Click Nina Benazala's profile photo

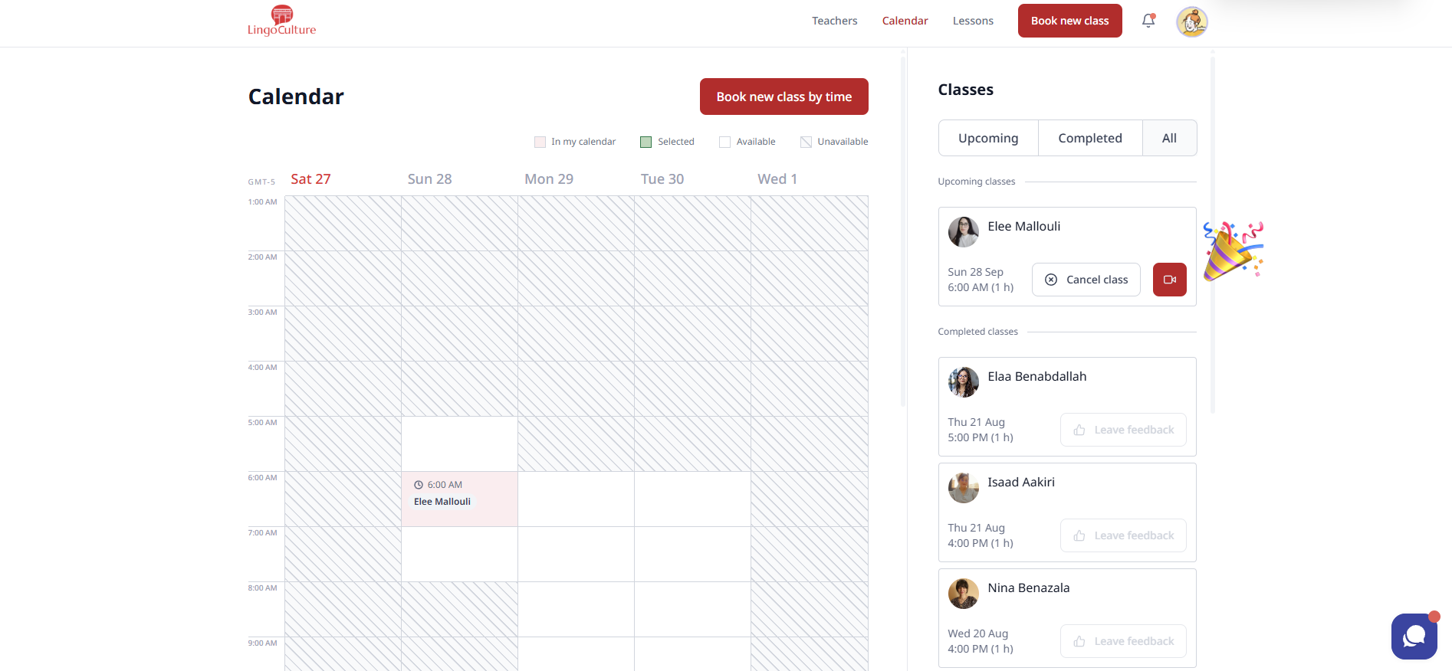964,594
